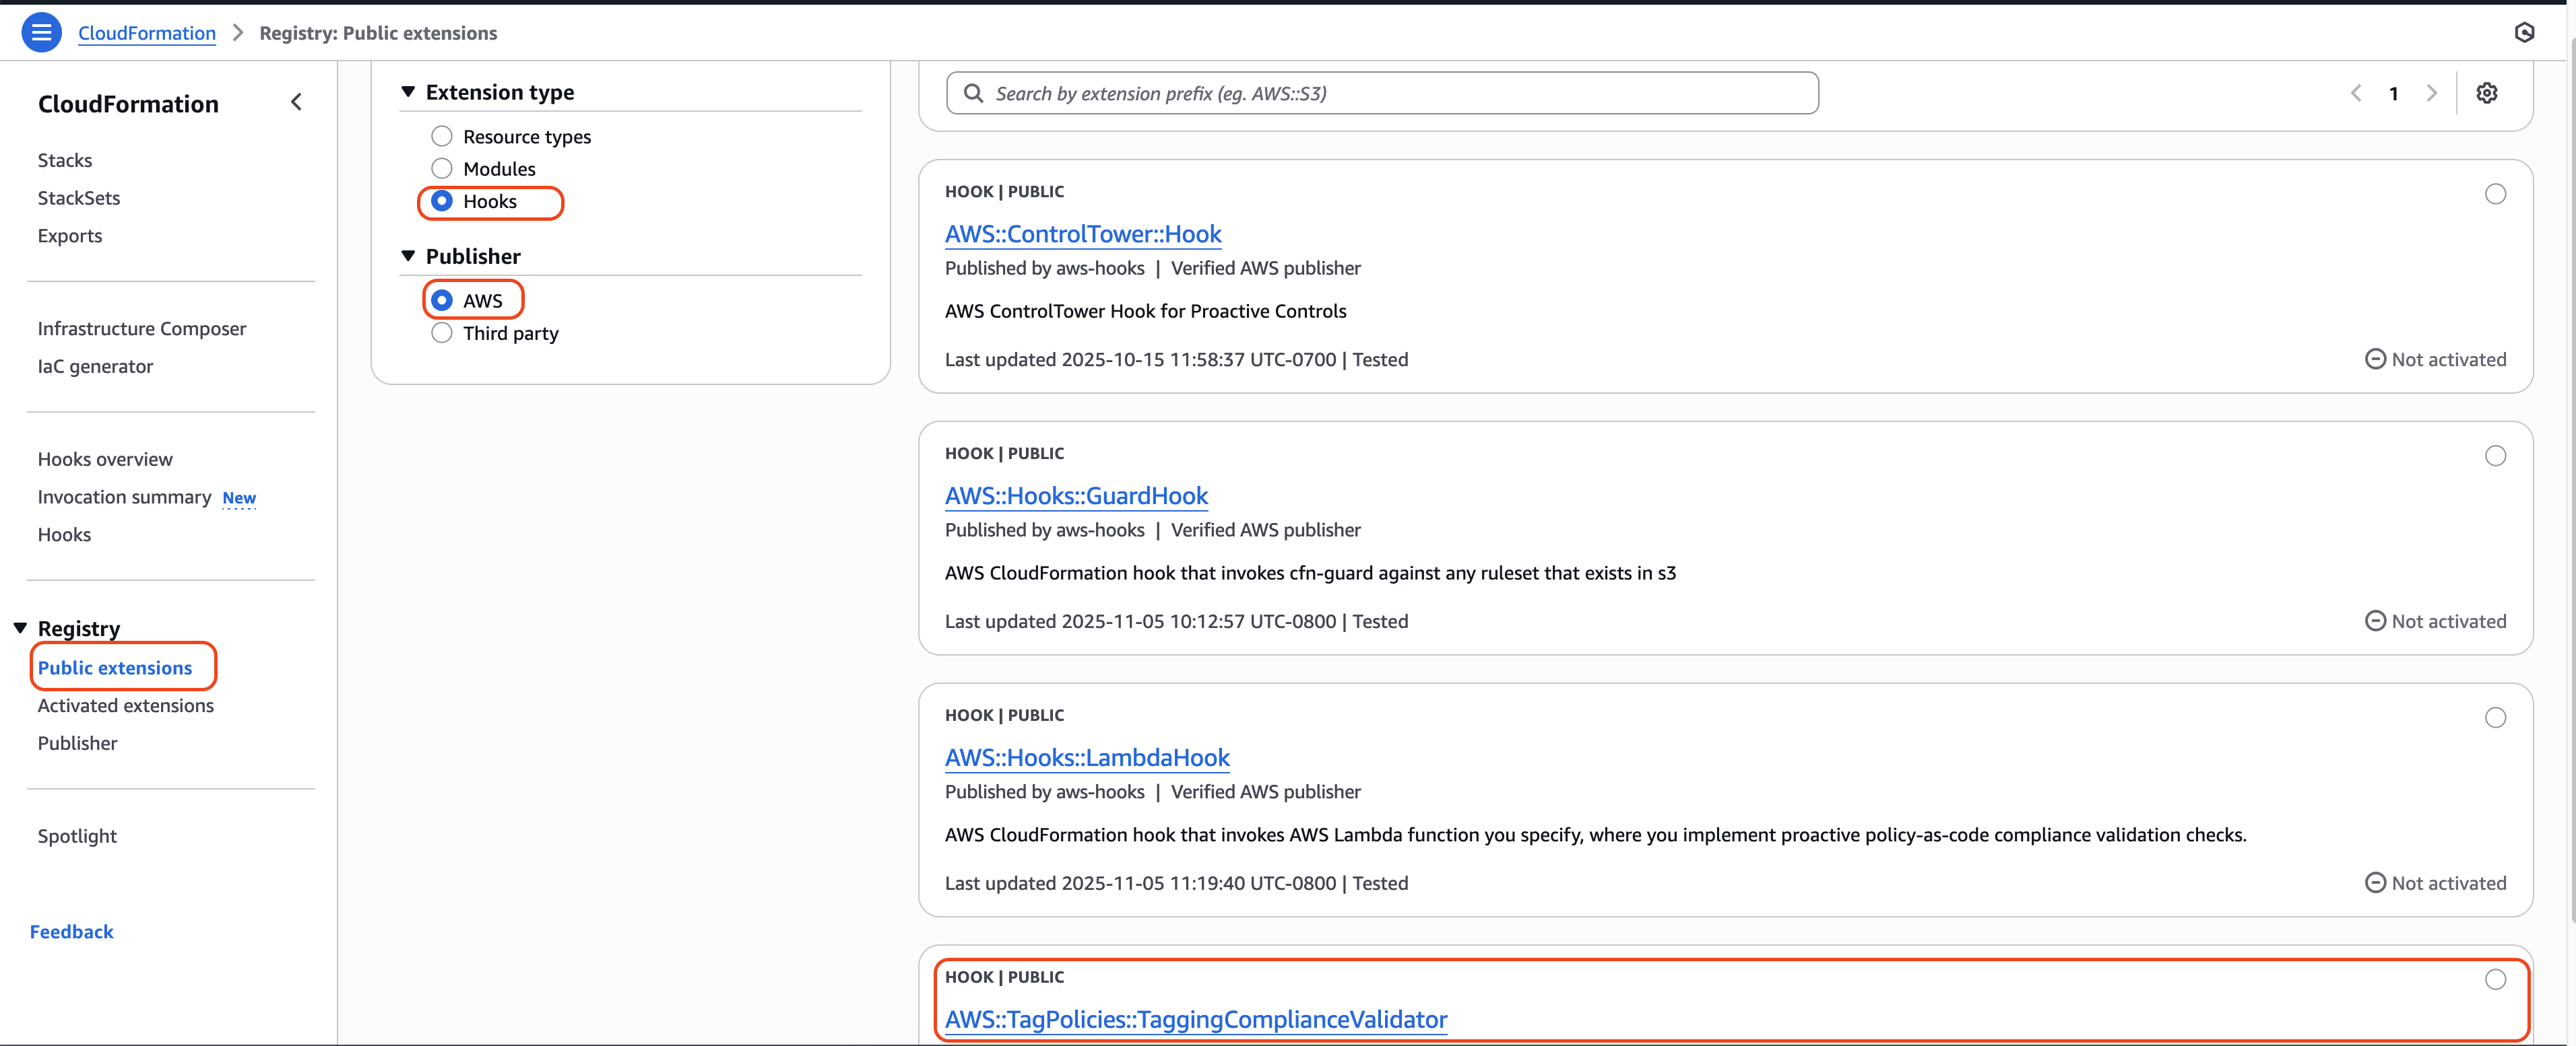
Task: Switch to Activated extensions
Action: 125,705
